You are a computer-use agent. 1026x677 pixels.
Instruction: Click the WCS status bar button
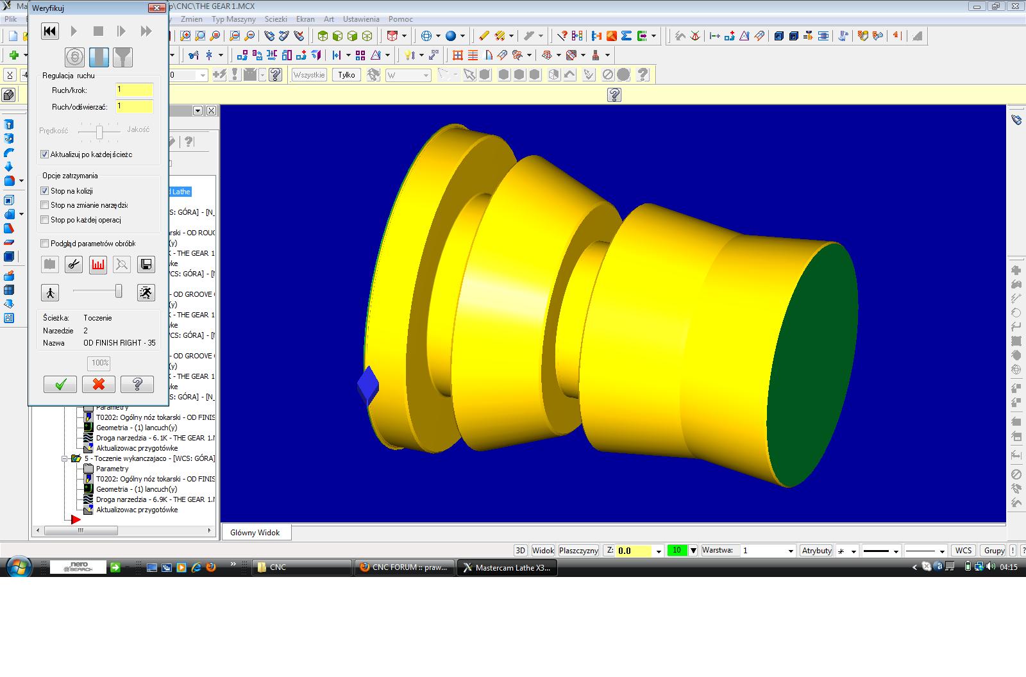click(x=963, y=551)
